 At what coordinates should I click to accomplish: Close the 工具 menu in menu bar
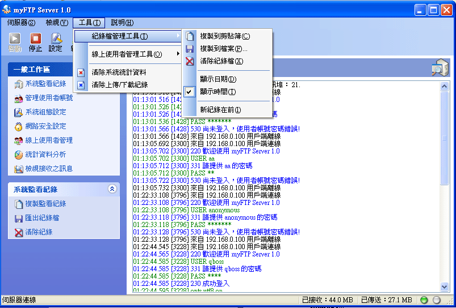pos(89,23)
